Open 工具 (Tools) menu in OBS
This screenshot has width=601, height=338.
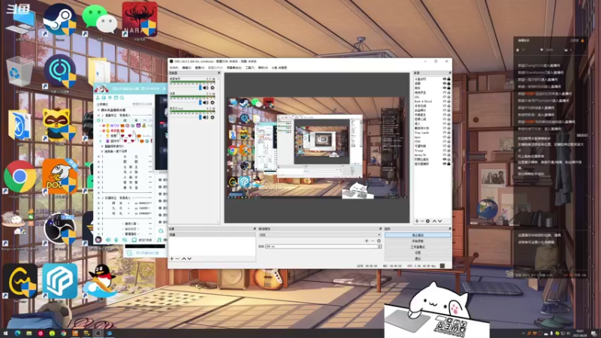tap(250, 68)
